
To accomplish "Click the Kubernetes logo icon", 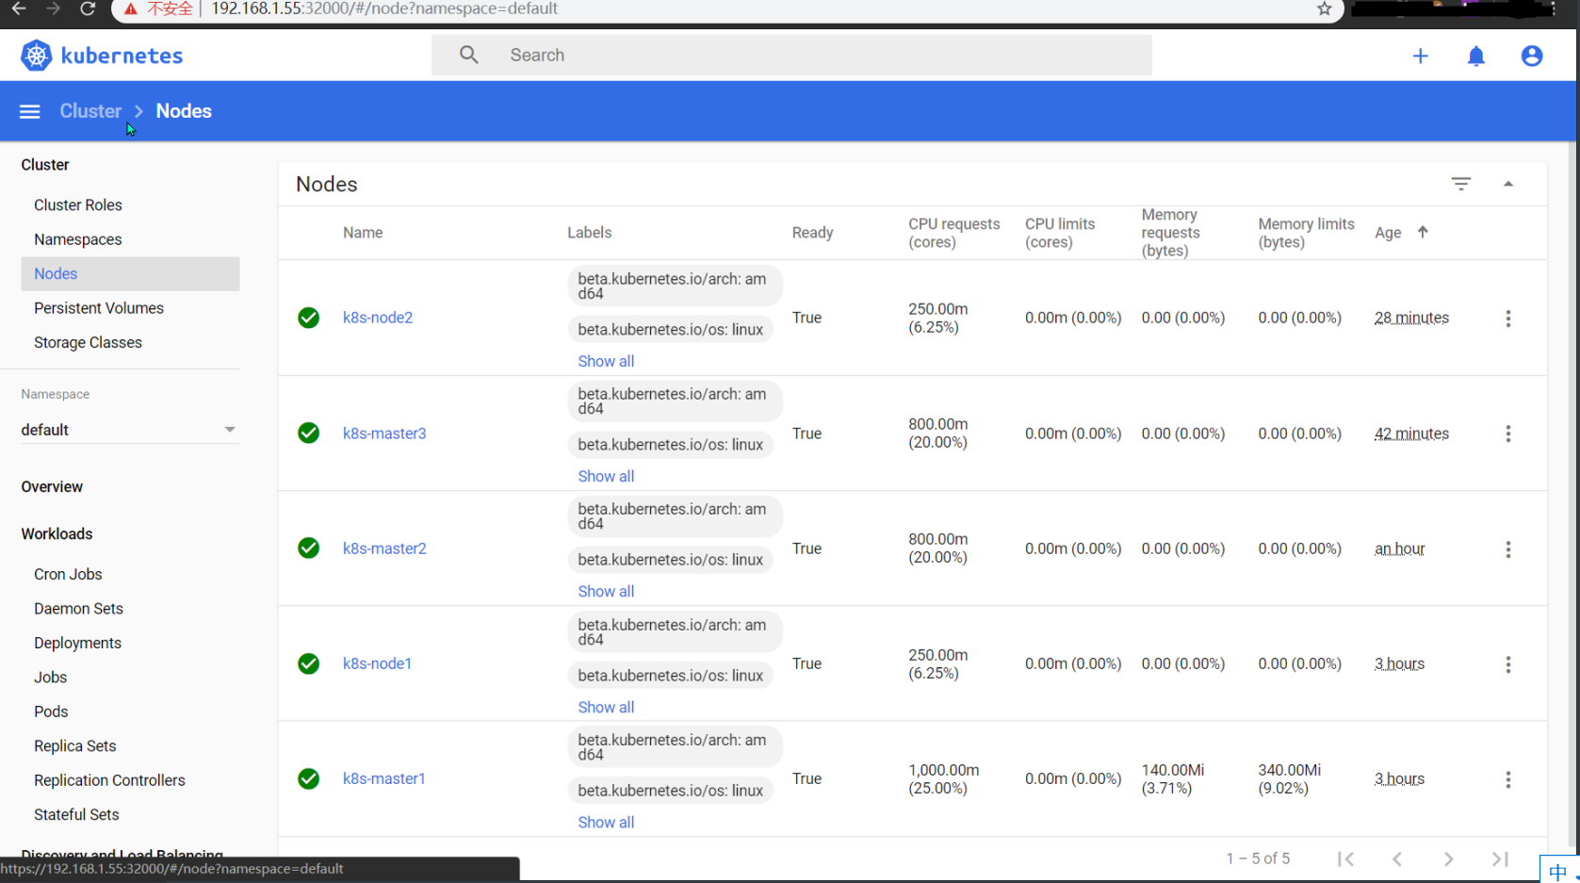I will click(x=36, y=56).
